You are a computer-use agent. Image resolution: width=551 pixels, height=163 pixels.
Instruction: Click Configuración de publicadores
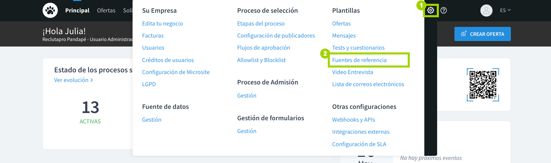[x=276, y=35]
